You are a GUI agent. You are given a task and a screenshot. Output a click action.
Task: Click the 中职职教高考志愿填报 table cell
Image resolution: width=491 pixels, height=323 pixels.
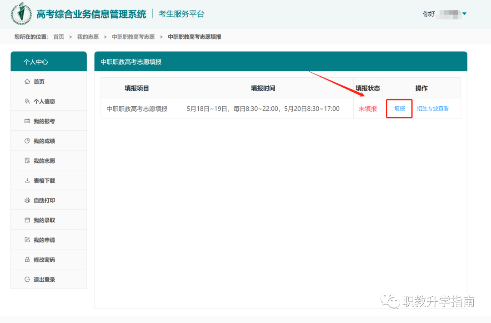click(x=137, y=109)
